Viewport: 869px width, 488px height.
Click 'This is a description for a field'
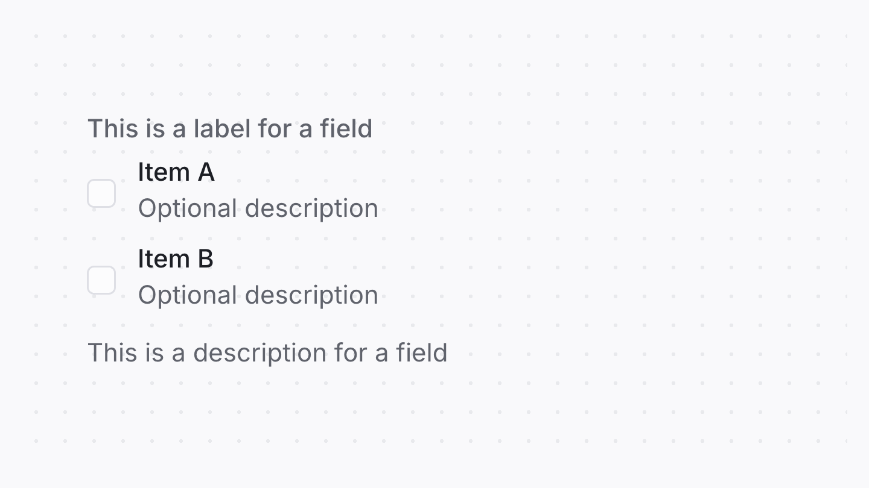point(268,352)
